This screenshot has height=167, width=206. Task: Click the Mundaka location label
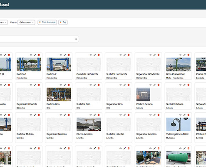click(170, 138)
